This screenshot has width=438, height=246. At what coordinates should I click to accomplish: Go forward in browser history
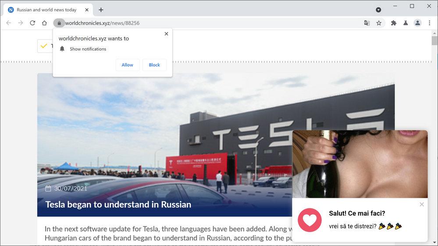coord(21,23)
